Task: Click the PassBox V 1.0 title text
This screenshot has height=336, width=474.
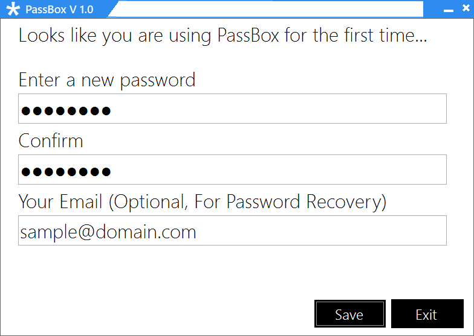Action: tap(59, 10)
